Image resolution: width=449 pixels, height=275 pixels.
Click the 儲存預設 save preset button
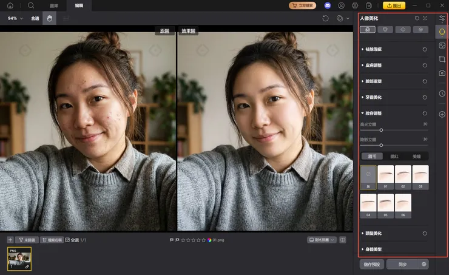point(372,265)
